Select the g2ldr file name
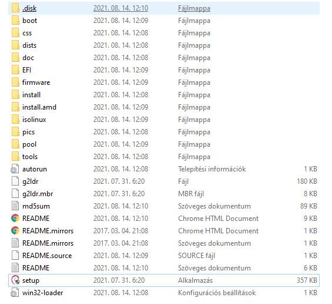Image resolution: width=332 pixels, height=304 pixels. click(31, 181)
